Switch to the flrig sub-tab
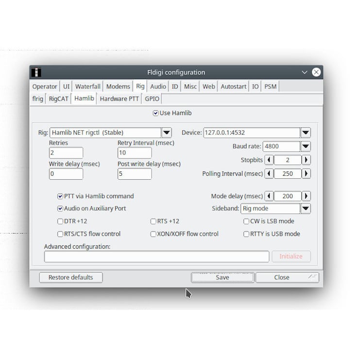Image resolution: width=358 pixels, height=358 pixels. coord(38,99)
